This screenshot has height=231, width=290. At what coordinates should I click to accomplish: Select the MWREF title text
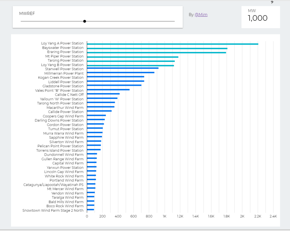(x=27, y=13)
